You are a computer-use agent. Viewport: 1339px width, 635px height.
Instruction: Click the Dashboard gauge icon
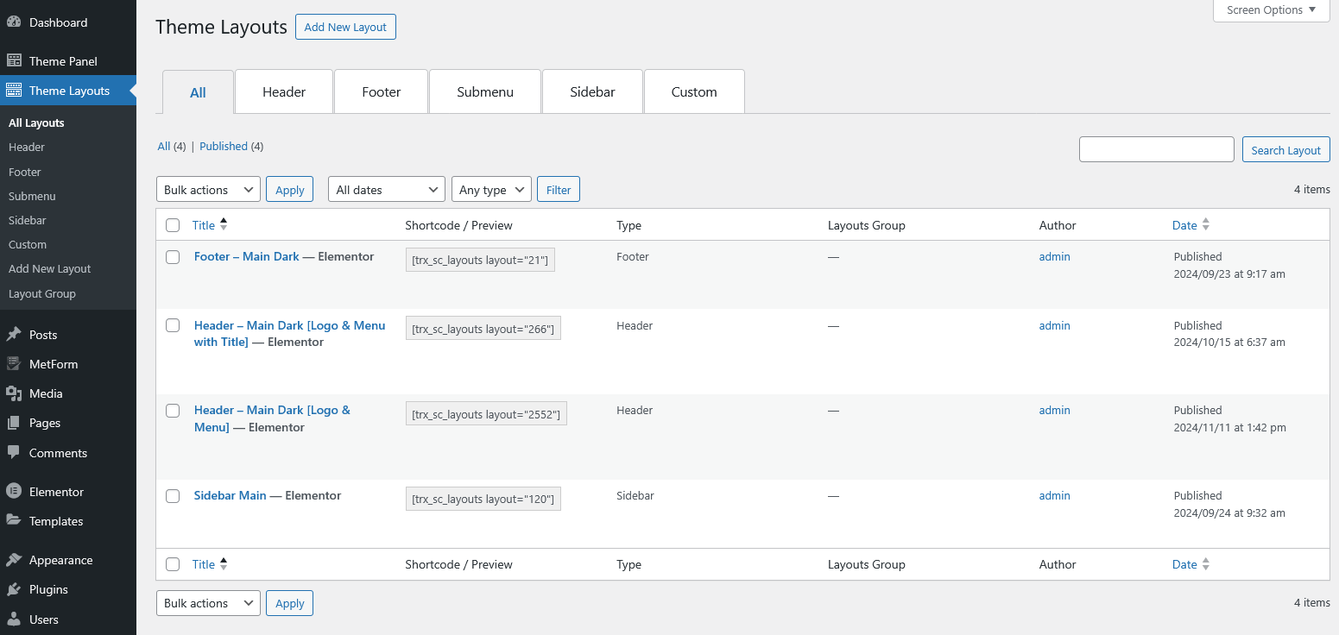click(14, 22)
